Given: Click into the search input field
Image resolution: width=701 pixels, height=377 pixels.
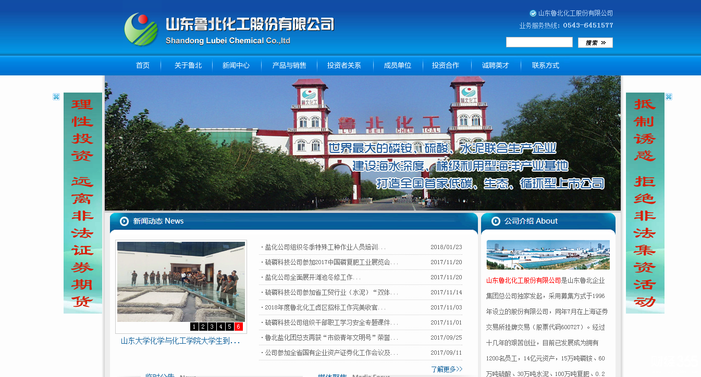Looking at the screenshot, I should (539, 42).
